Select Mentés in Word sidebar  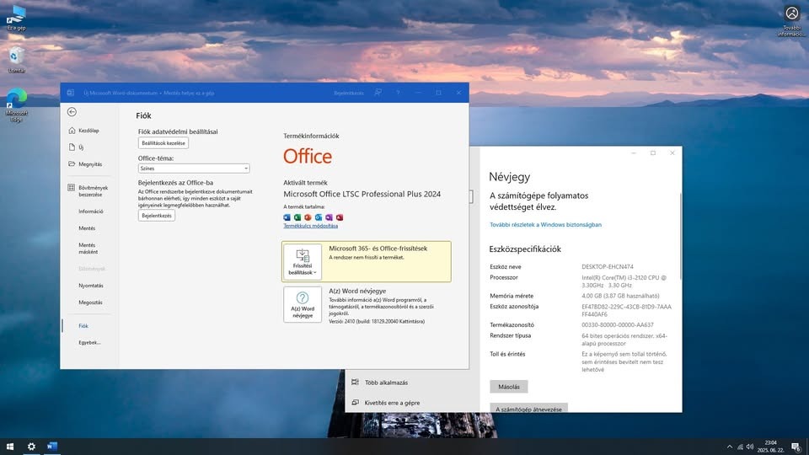87,228
